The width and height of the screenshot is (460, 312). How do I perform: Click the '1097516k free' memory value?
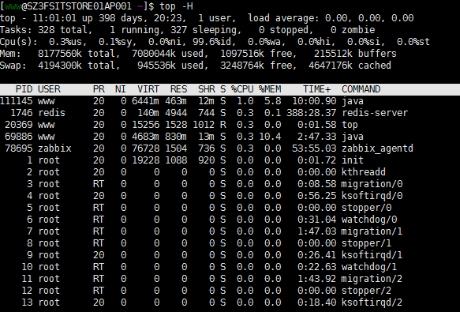click(256, 54)
